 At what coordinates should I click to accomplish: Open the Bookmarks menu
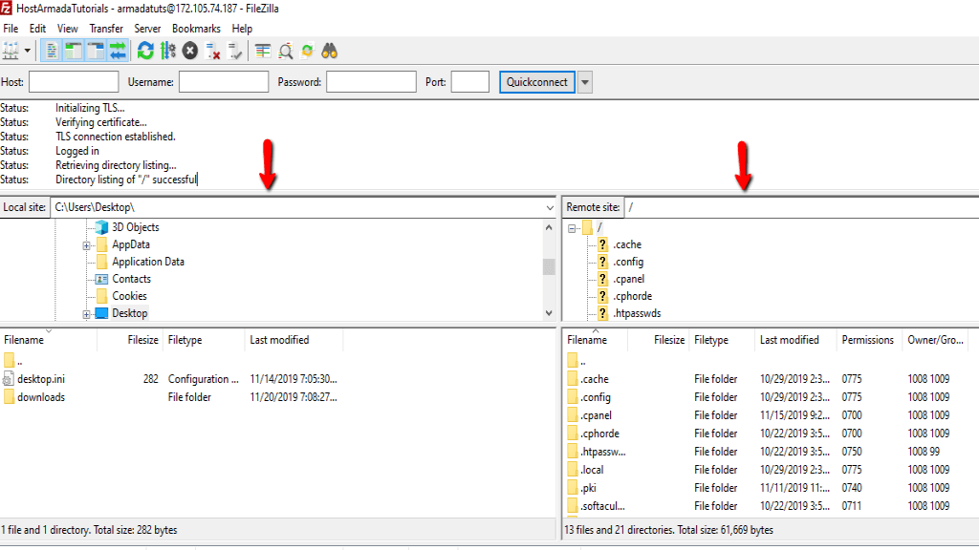tap(195, 28)
